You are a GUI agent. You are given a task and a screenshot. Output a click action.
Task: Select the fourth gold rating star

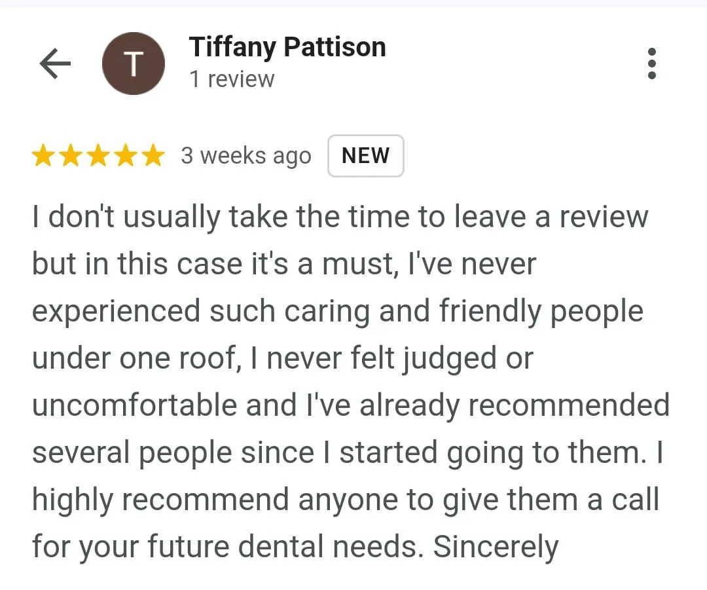click(x=126, y=155)
